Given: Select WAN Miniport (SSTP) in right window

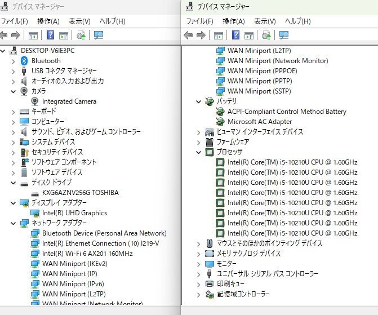Looking at the screenshot, I should click(259, 91).
